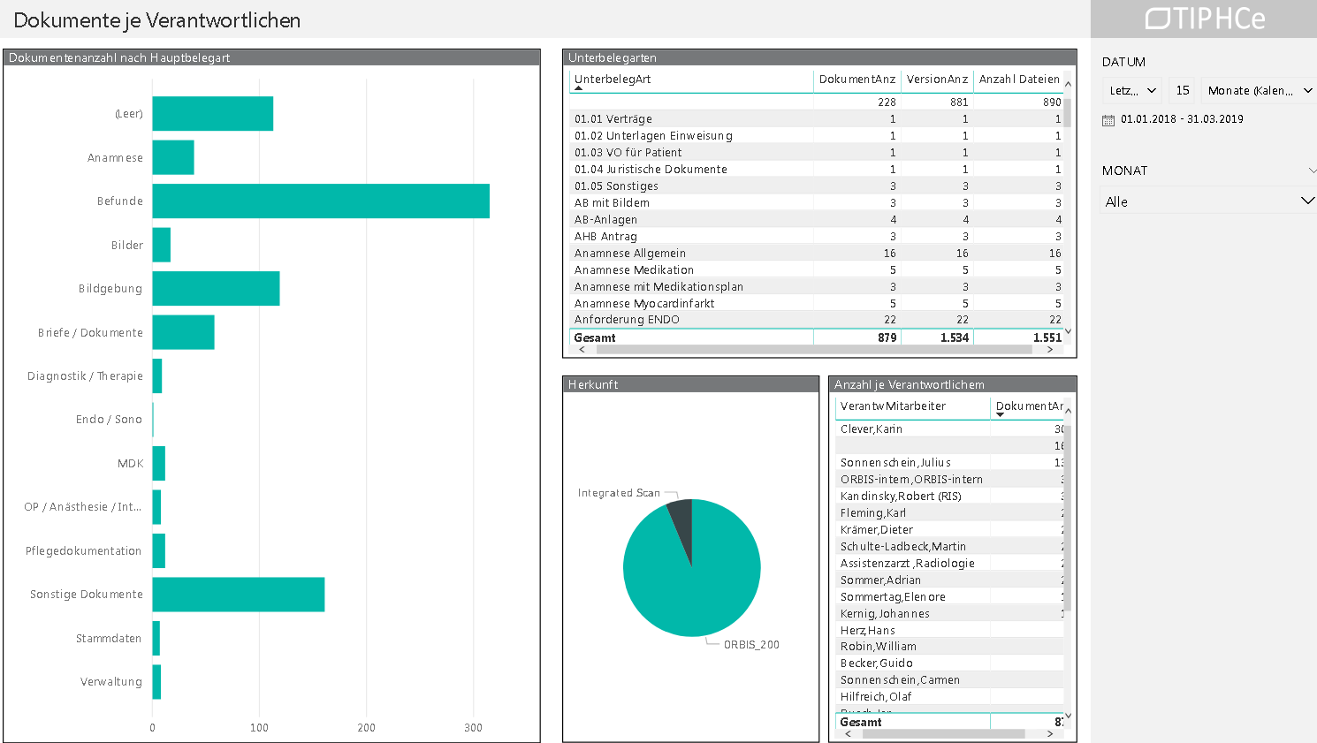Select the Anamnese bar
This screenshot has height=743, width=1317.
pyautogui.click(x=173, y=157)
